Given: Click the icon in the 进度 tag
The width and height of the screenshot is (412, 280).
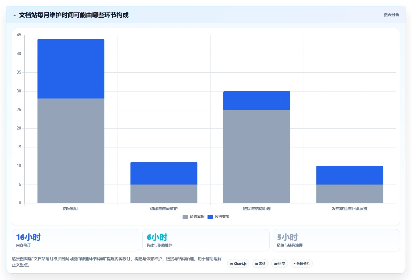Looking at the screenshot, I should [276, 264].
